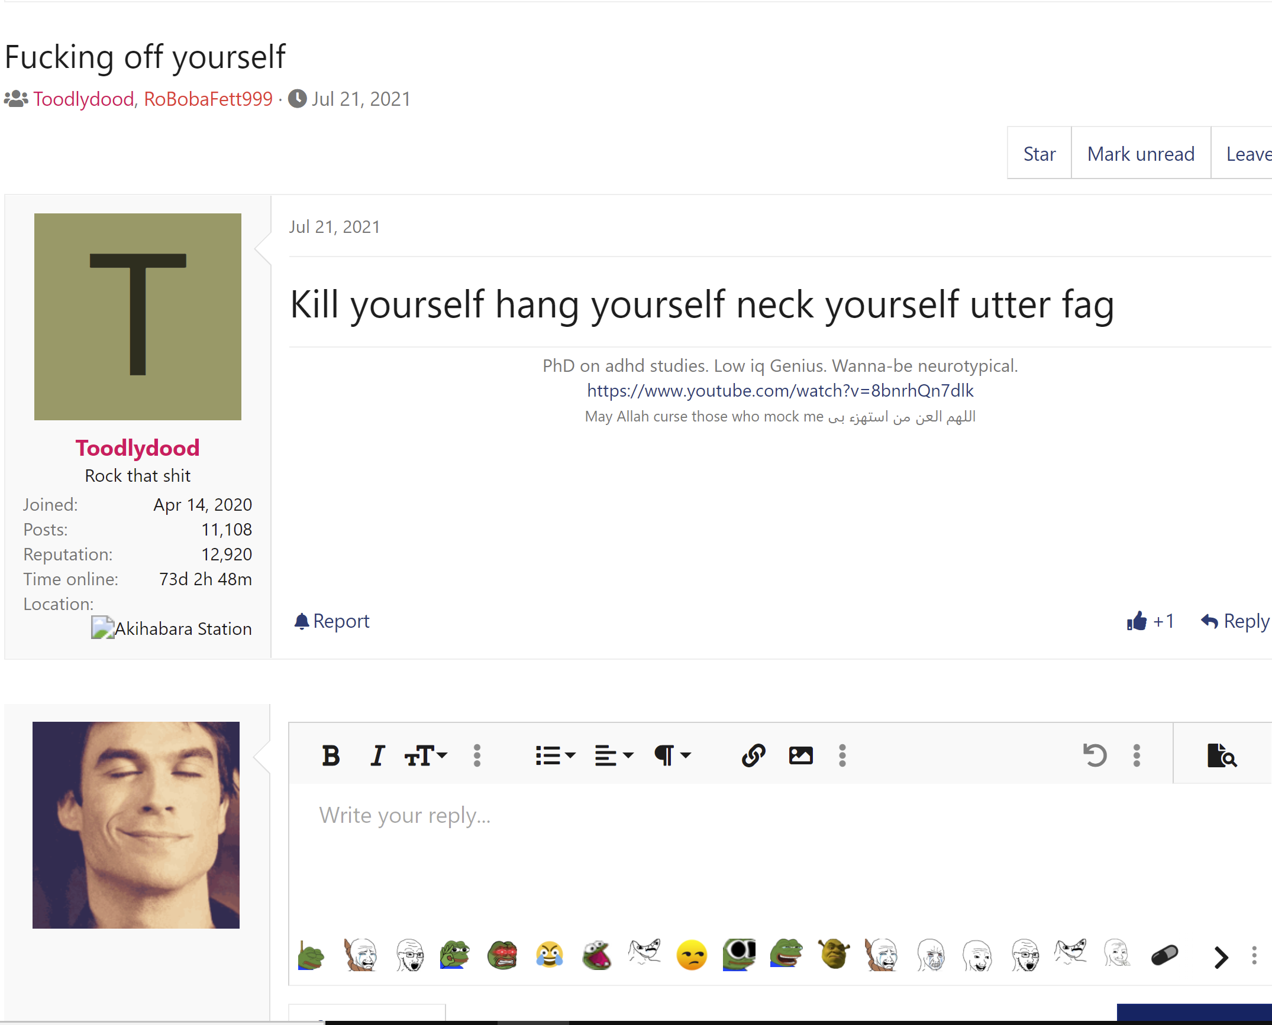Report the post with bell icon
The height and width of the screenshot is (1025, 1272).
pos(332,621)
